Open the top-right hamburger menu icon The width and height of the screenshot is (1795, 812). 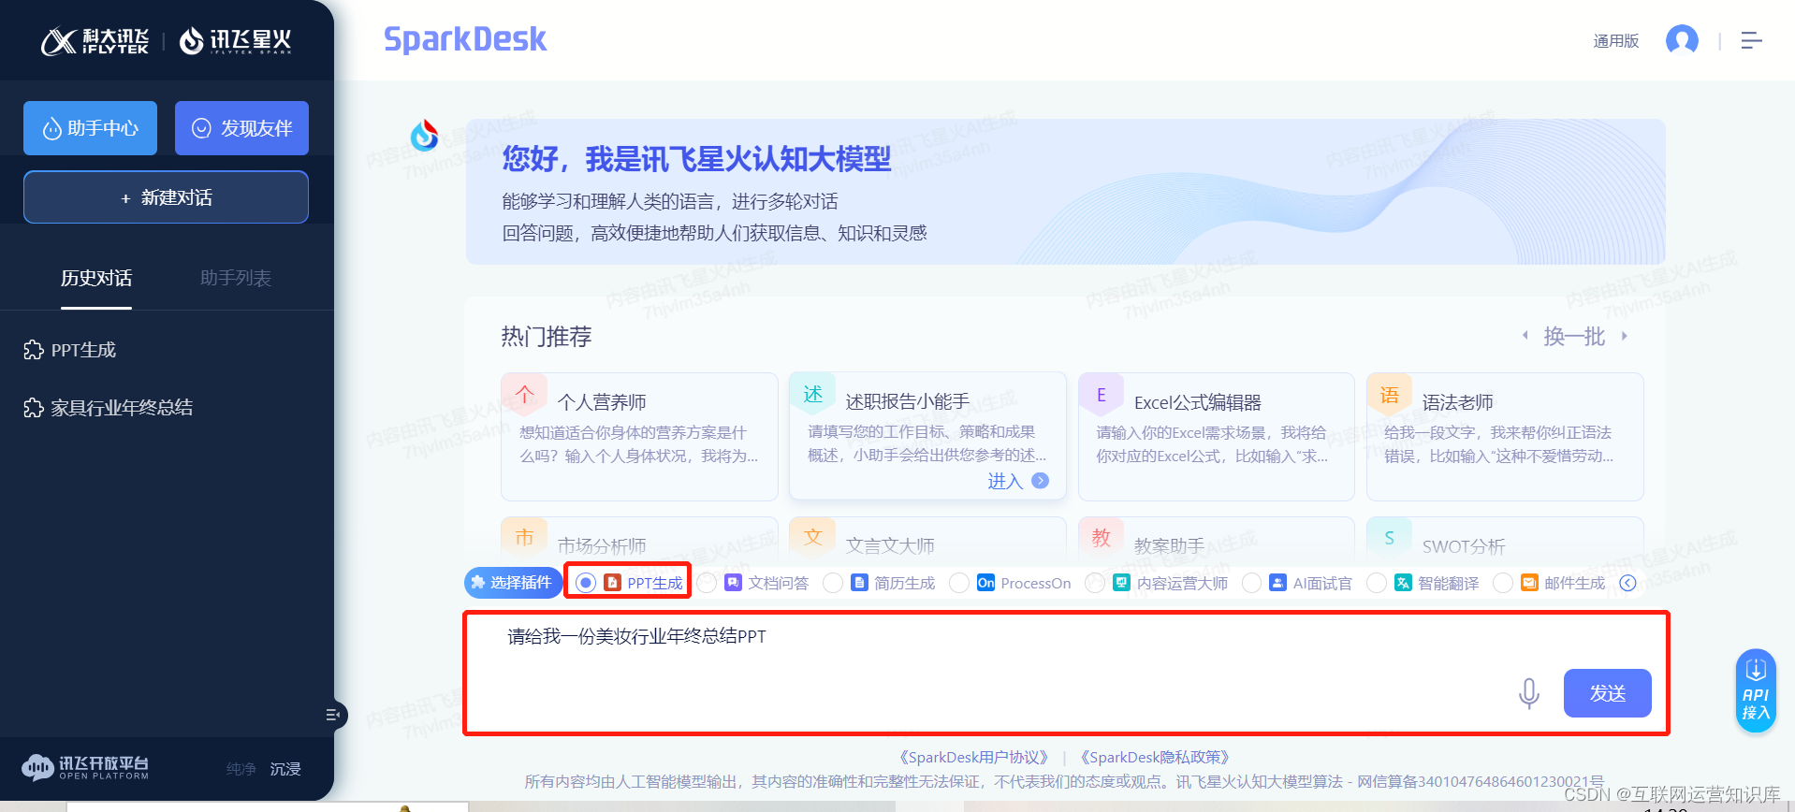1752,40
